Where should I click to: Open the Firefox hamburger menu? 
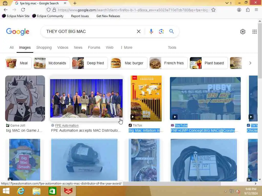coord(256,10)
